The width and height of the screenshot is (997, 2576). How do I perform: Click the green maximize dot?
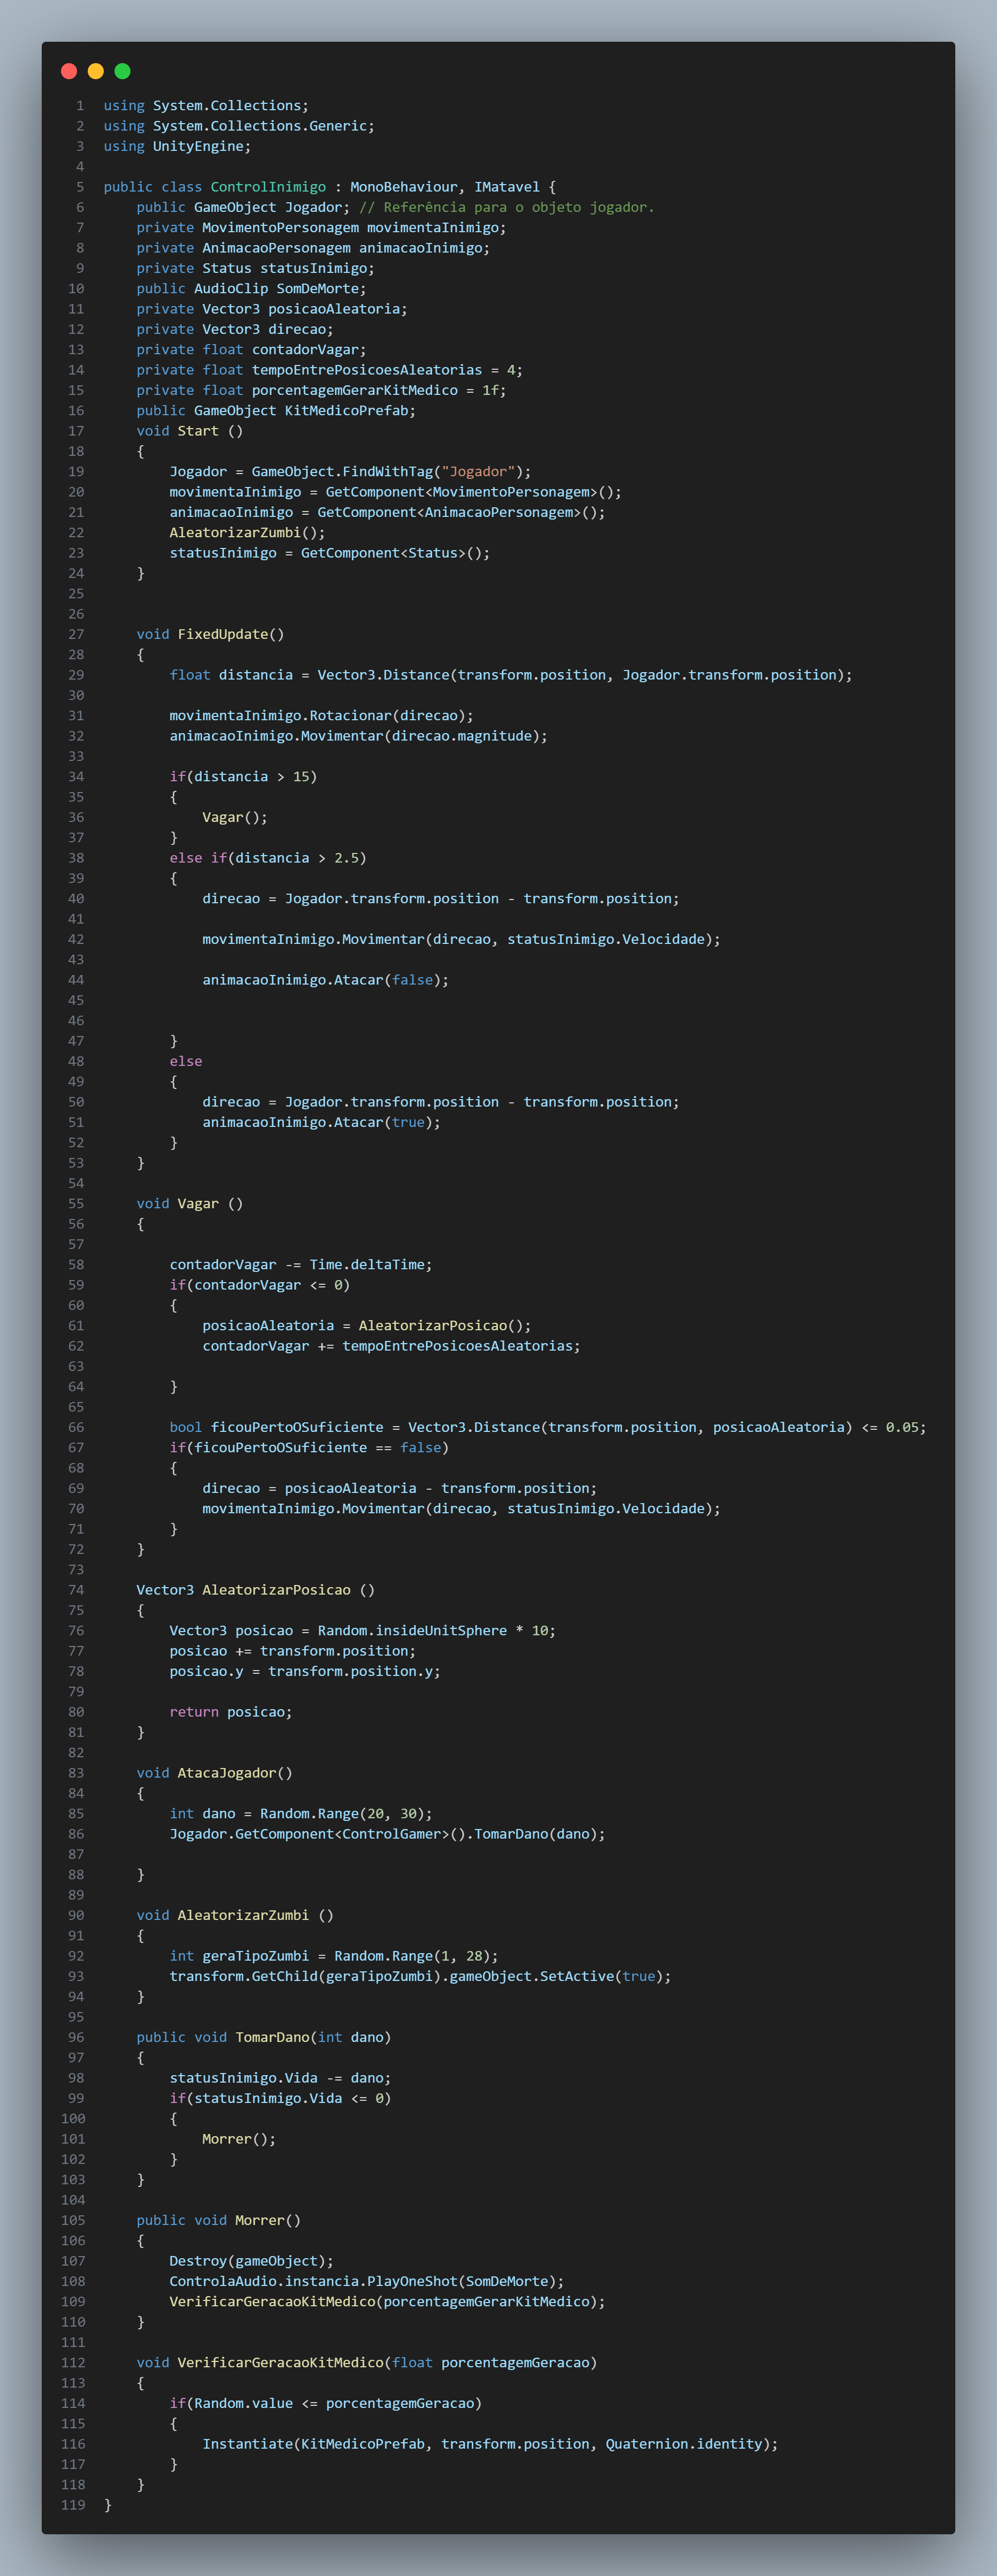pos(123,71)
